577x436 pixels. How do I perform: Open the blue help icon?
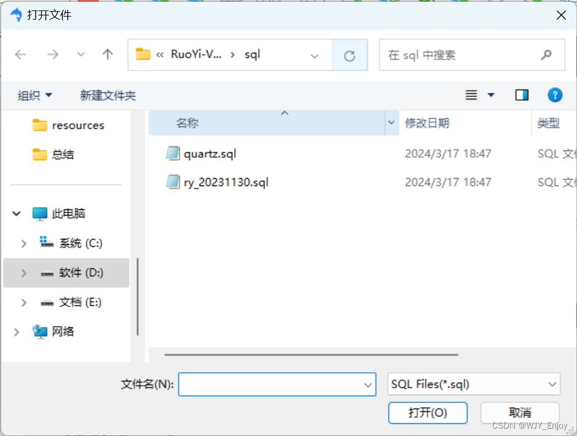555,95
